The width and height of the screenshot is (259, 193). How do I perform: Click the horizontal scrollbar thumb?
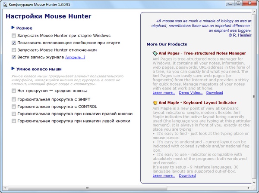tap(87, 188)
